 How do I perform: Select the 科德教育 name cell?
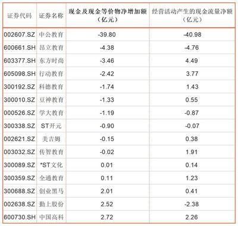point(51,87)
